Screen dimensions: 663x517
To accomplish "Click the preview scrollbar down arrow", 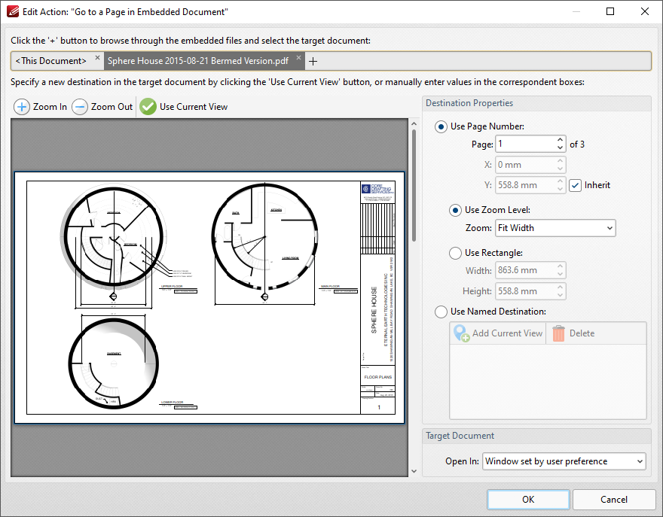I will [414, 471].
